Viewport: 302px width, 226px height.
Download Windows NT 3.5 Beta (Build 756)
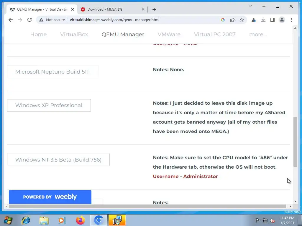click(x=58, y=160)
